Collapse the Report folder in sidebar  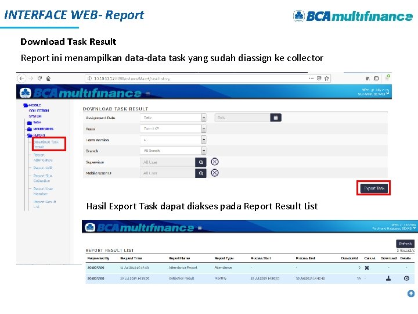(30, 135)
